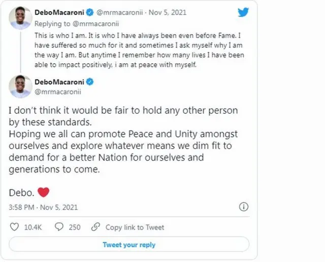Open the 3:58 PM · Nov 5, 2021 timestamp

coord(43,207)
